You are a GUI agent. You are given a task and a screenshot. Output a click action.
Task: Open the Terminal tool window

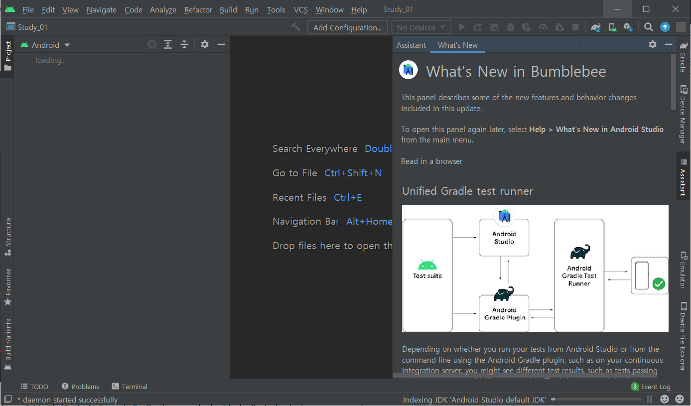pyautogui.click(x=130, y=387)
